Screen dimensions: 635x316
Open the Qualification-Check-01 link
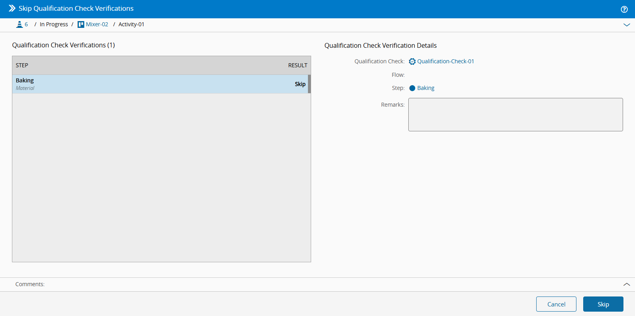445,62
